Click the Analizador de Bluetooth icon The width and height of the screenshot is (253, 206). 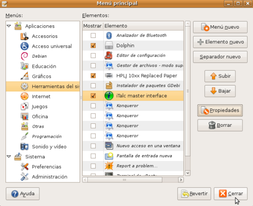[x=109, y=35]
